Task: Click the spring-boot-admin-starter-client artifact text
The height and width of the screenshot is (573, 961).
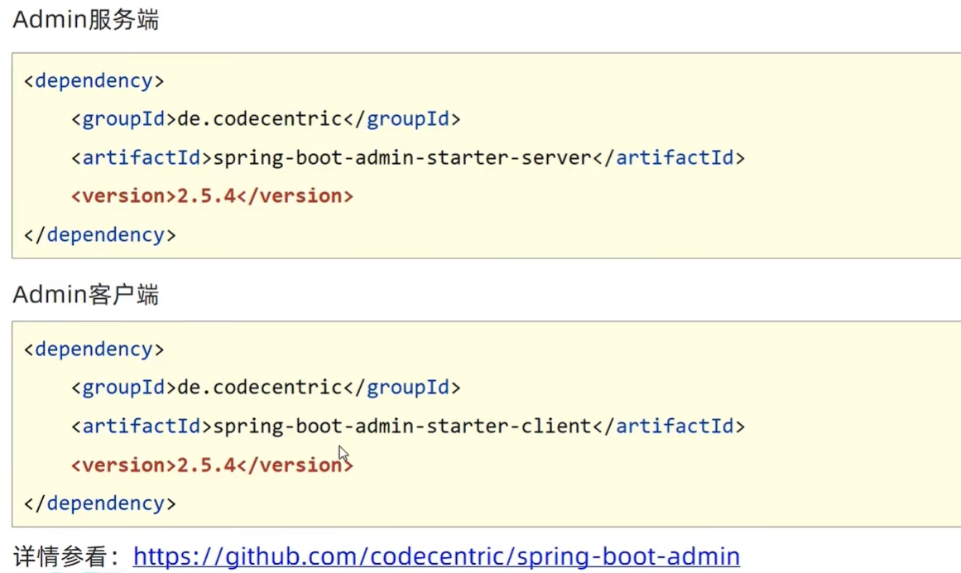Action: (402, 426)
